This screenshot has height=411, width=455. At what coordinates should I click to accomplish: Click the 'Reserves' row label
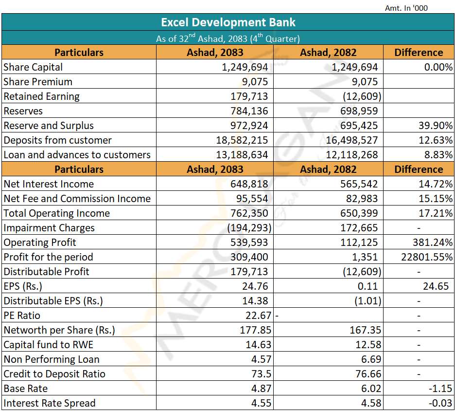pyautogui.click(x=23, y=111)
